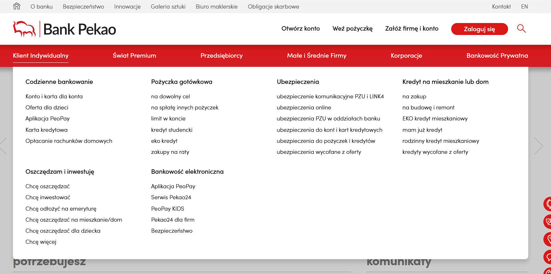Click the globe floating side icon

pos(548,204)
